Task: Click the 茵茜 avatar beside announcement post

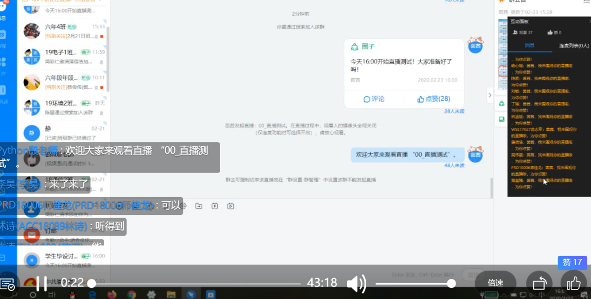Action: pyautogui.click(x=475, y=46)
